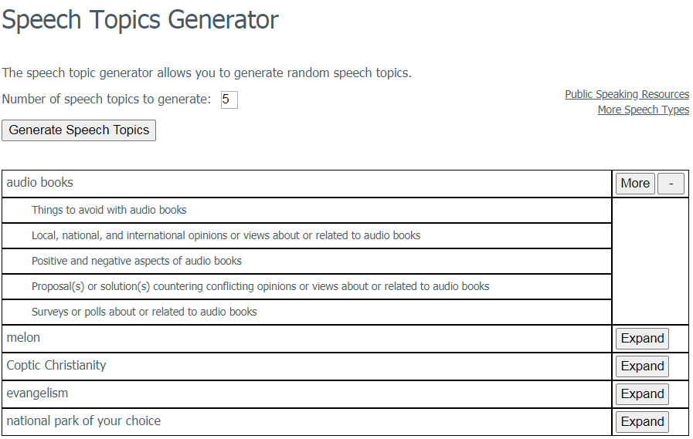The image size is (693, 439).
Task: Click the evangelism topic text
Action: (37, 393)
